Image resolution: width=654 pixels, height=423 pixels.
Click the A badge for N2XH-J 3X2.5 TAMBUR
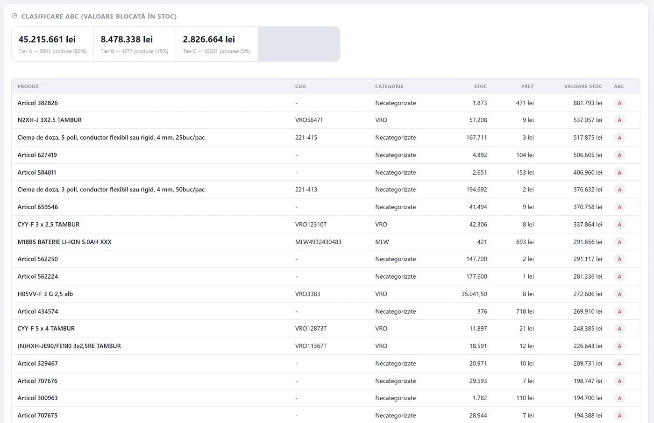pos(619,120)
